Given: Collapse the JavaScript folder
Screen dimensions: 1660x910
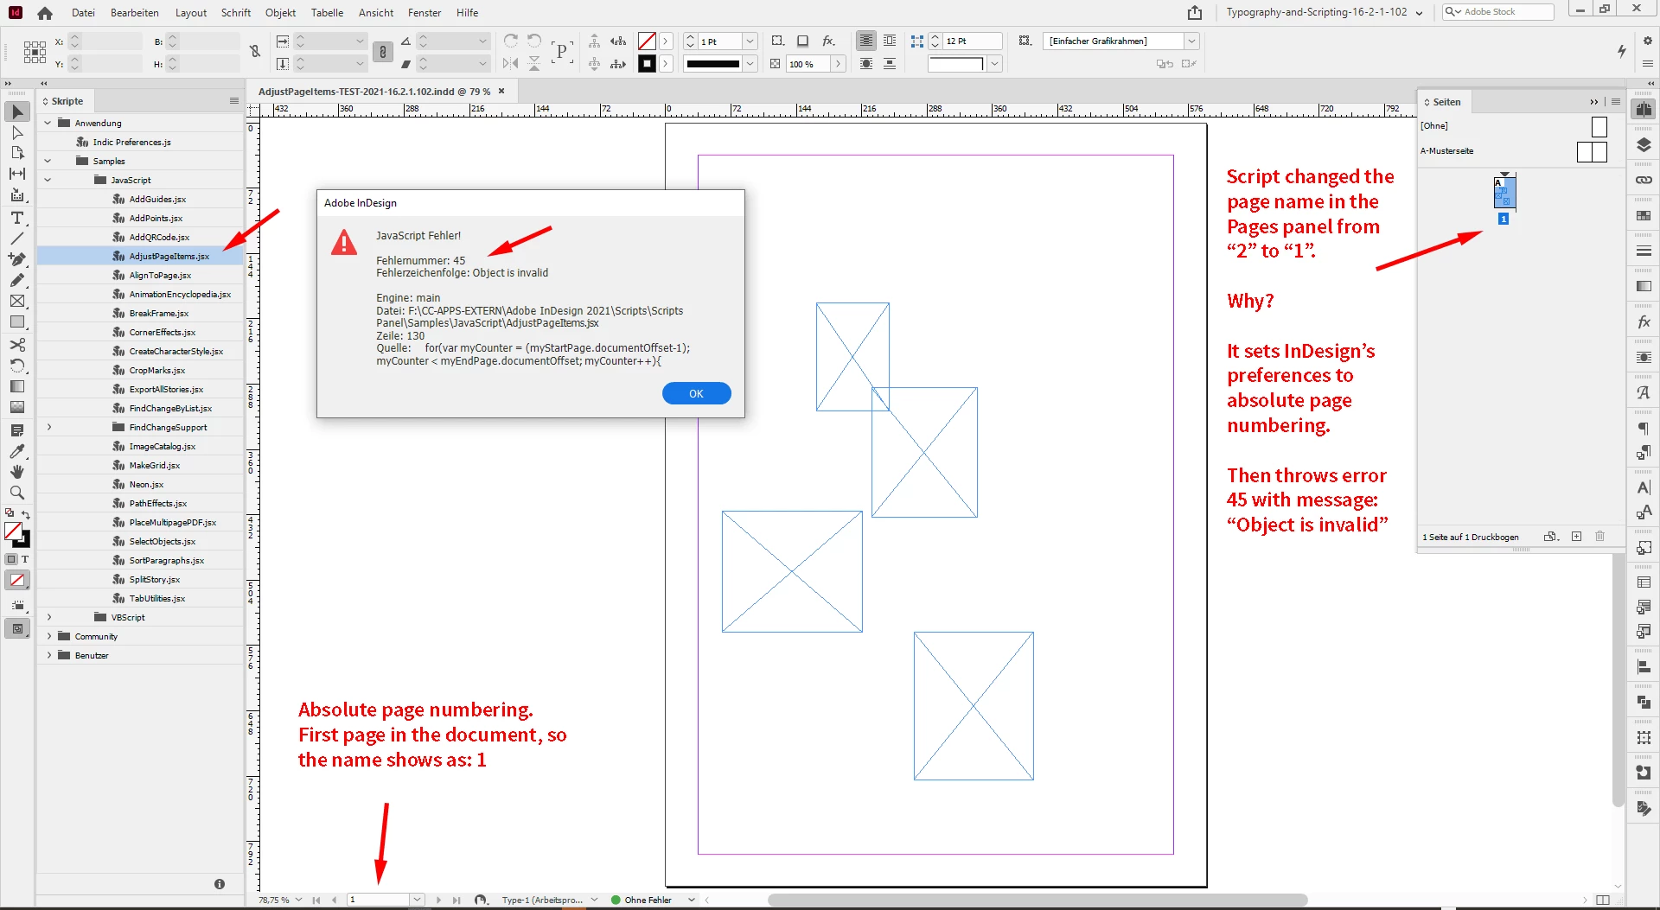Looking at the screenshot, I should pos(48,180).
